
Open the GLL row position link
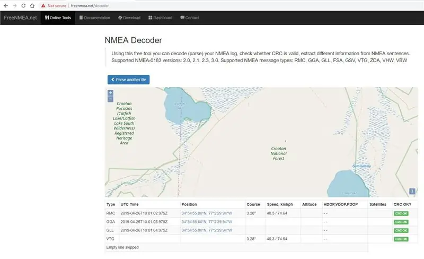pyautogui.click(x=207, y=230)
